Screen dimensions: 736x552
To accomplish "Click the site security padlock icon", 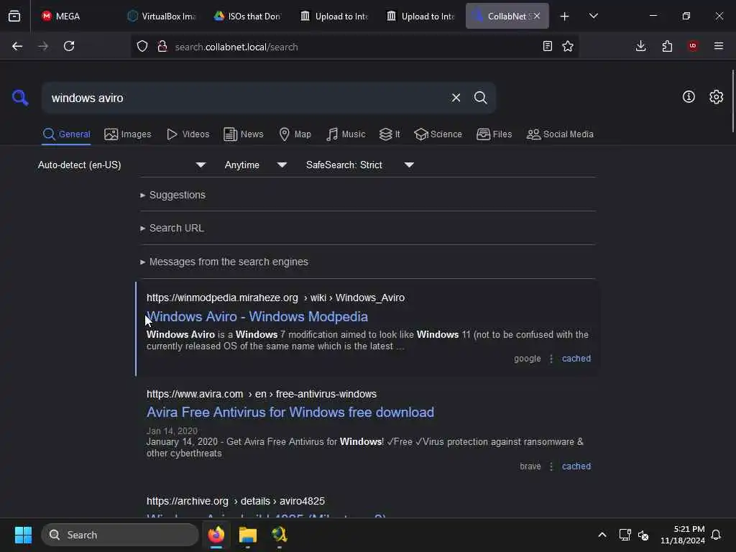I will (162, 47).
